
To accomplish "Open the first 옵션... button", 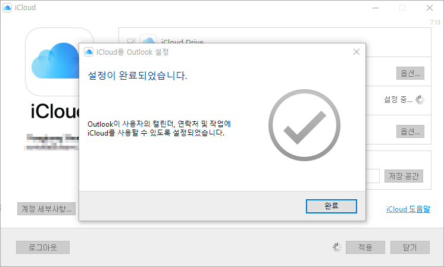I will tap(410, 73).
